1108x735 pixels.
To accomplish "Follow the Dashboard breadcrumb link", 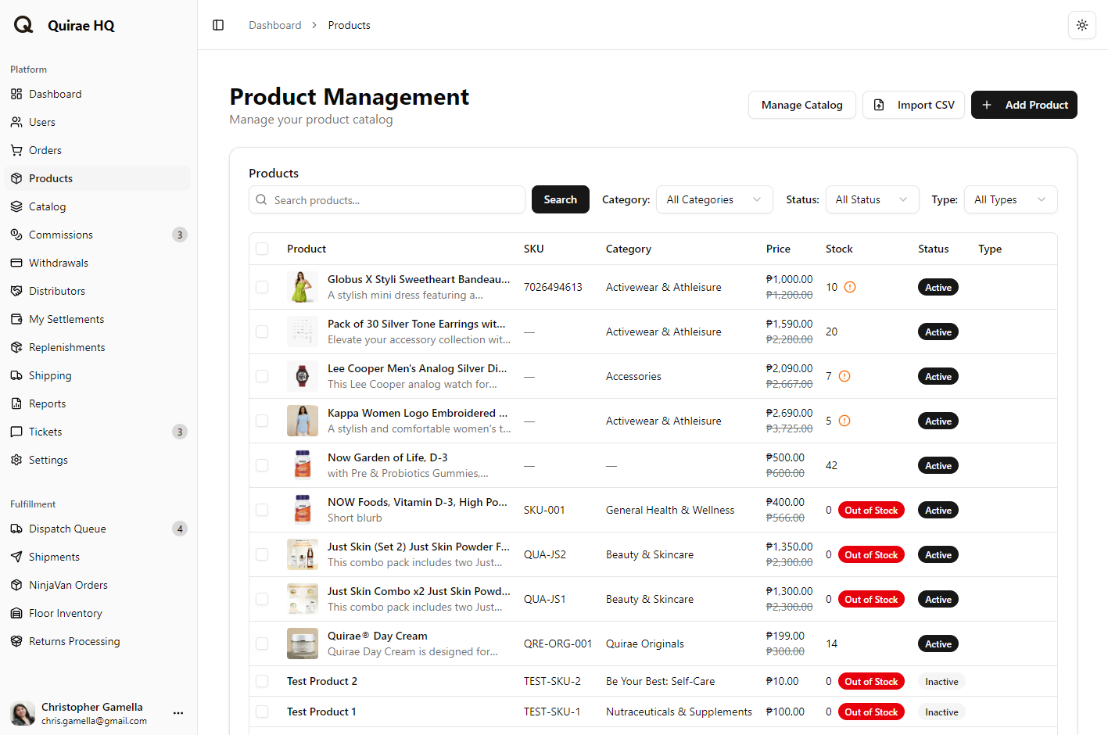I will coord(274,25).
